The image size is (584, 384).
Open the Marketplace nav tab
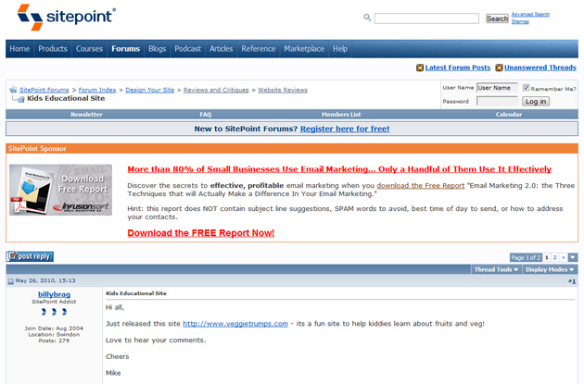click(304, 49)
